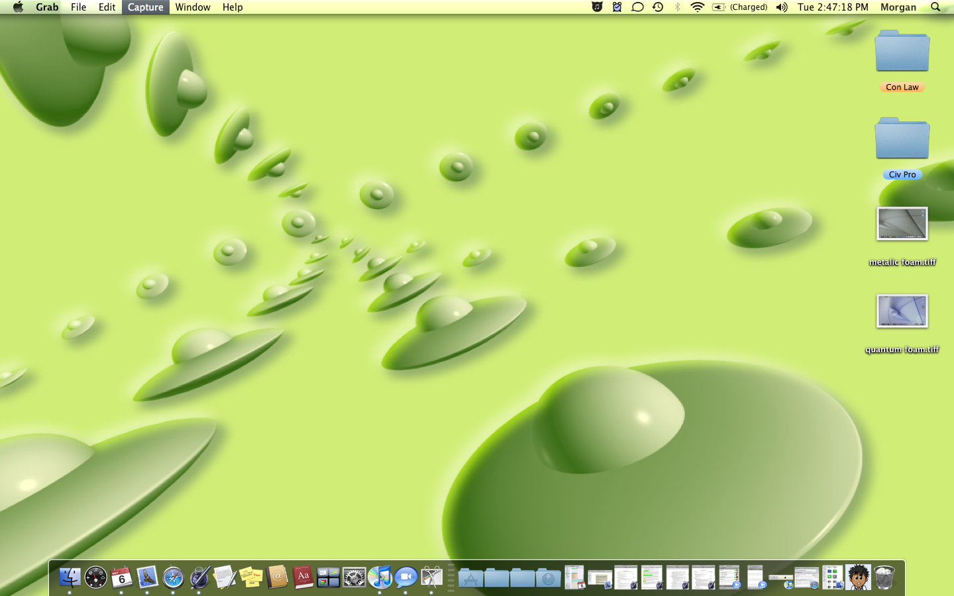
Task: Click the cartoon boy avatar in the Dock
Action: [859, 577]
